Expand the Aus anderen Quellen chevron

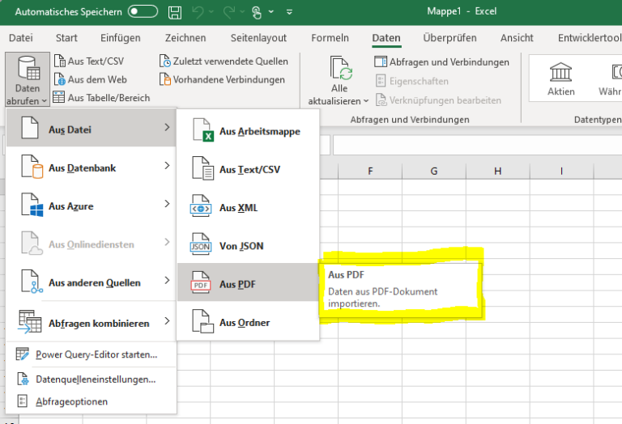click(167, 280)
